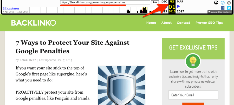Screen dimensions: 234x105
Task: Click the Wayback URL address field
Action: tap(105, 3)
